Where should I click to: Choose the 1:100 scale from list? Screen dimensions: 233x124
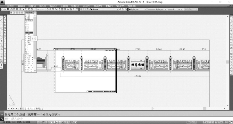point(28,44)
